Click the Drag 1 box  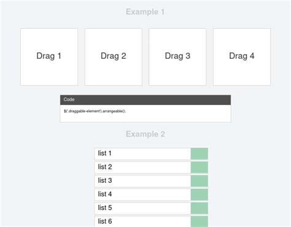coord(49,57)
